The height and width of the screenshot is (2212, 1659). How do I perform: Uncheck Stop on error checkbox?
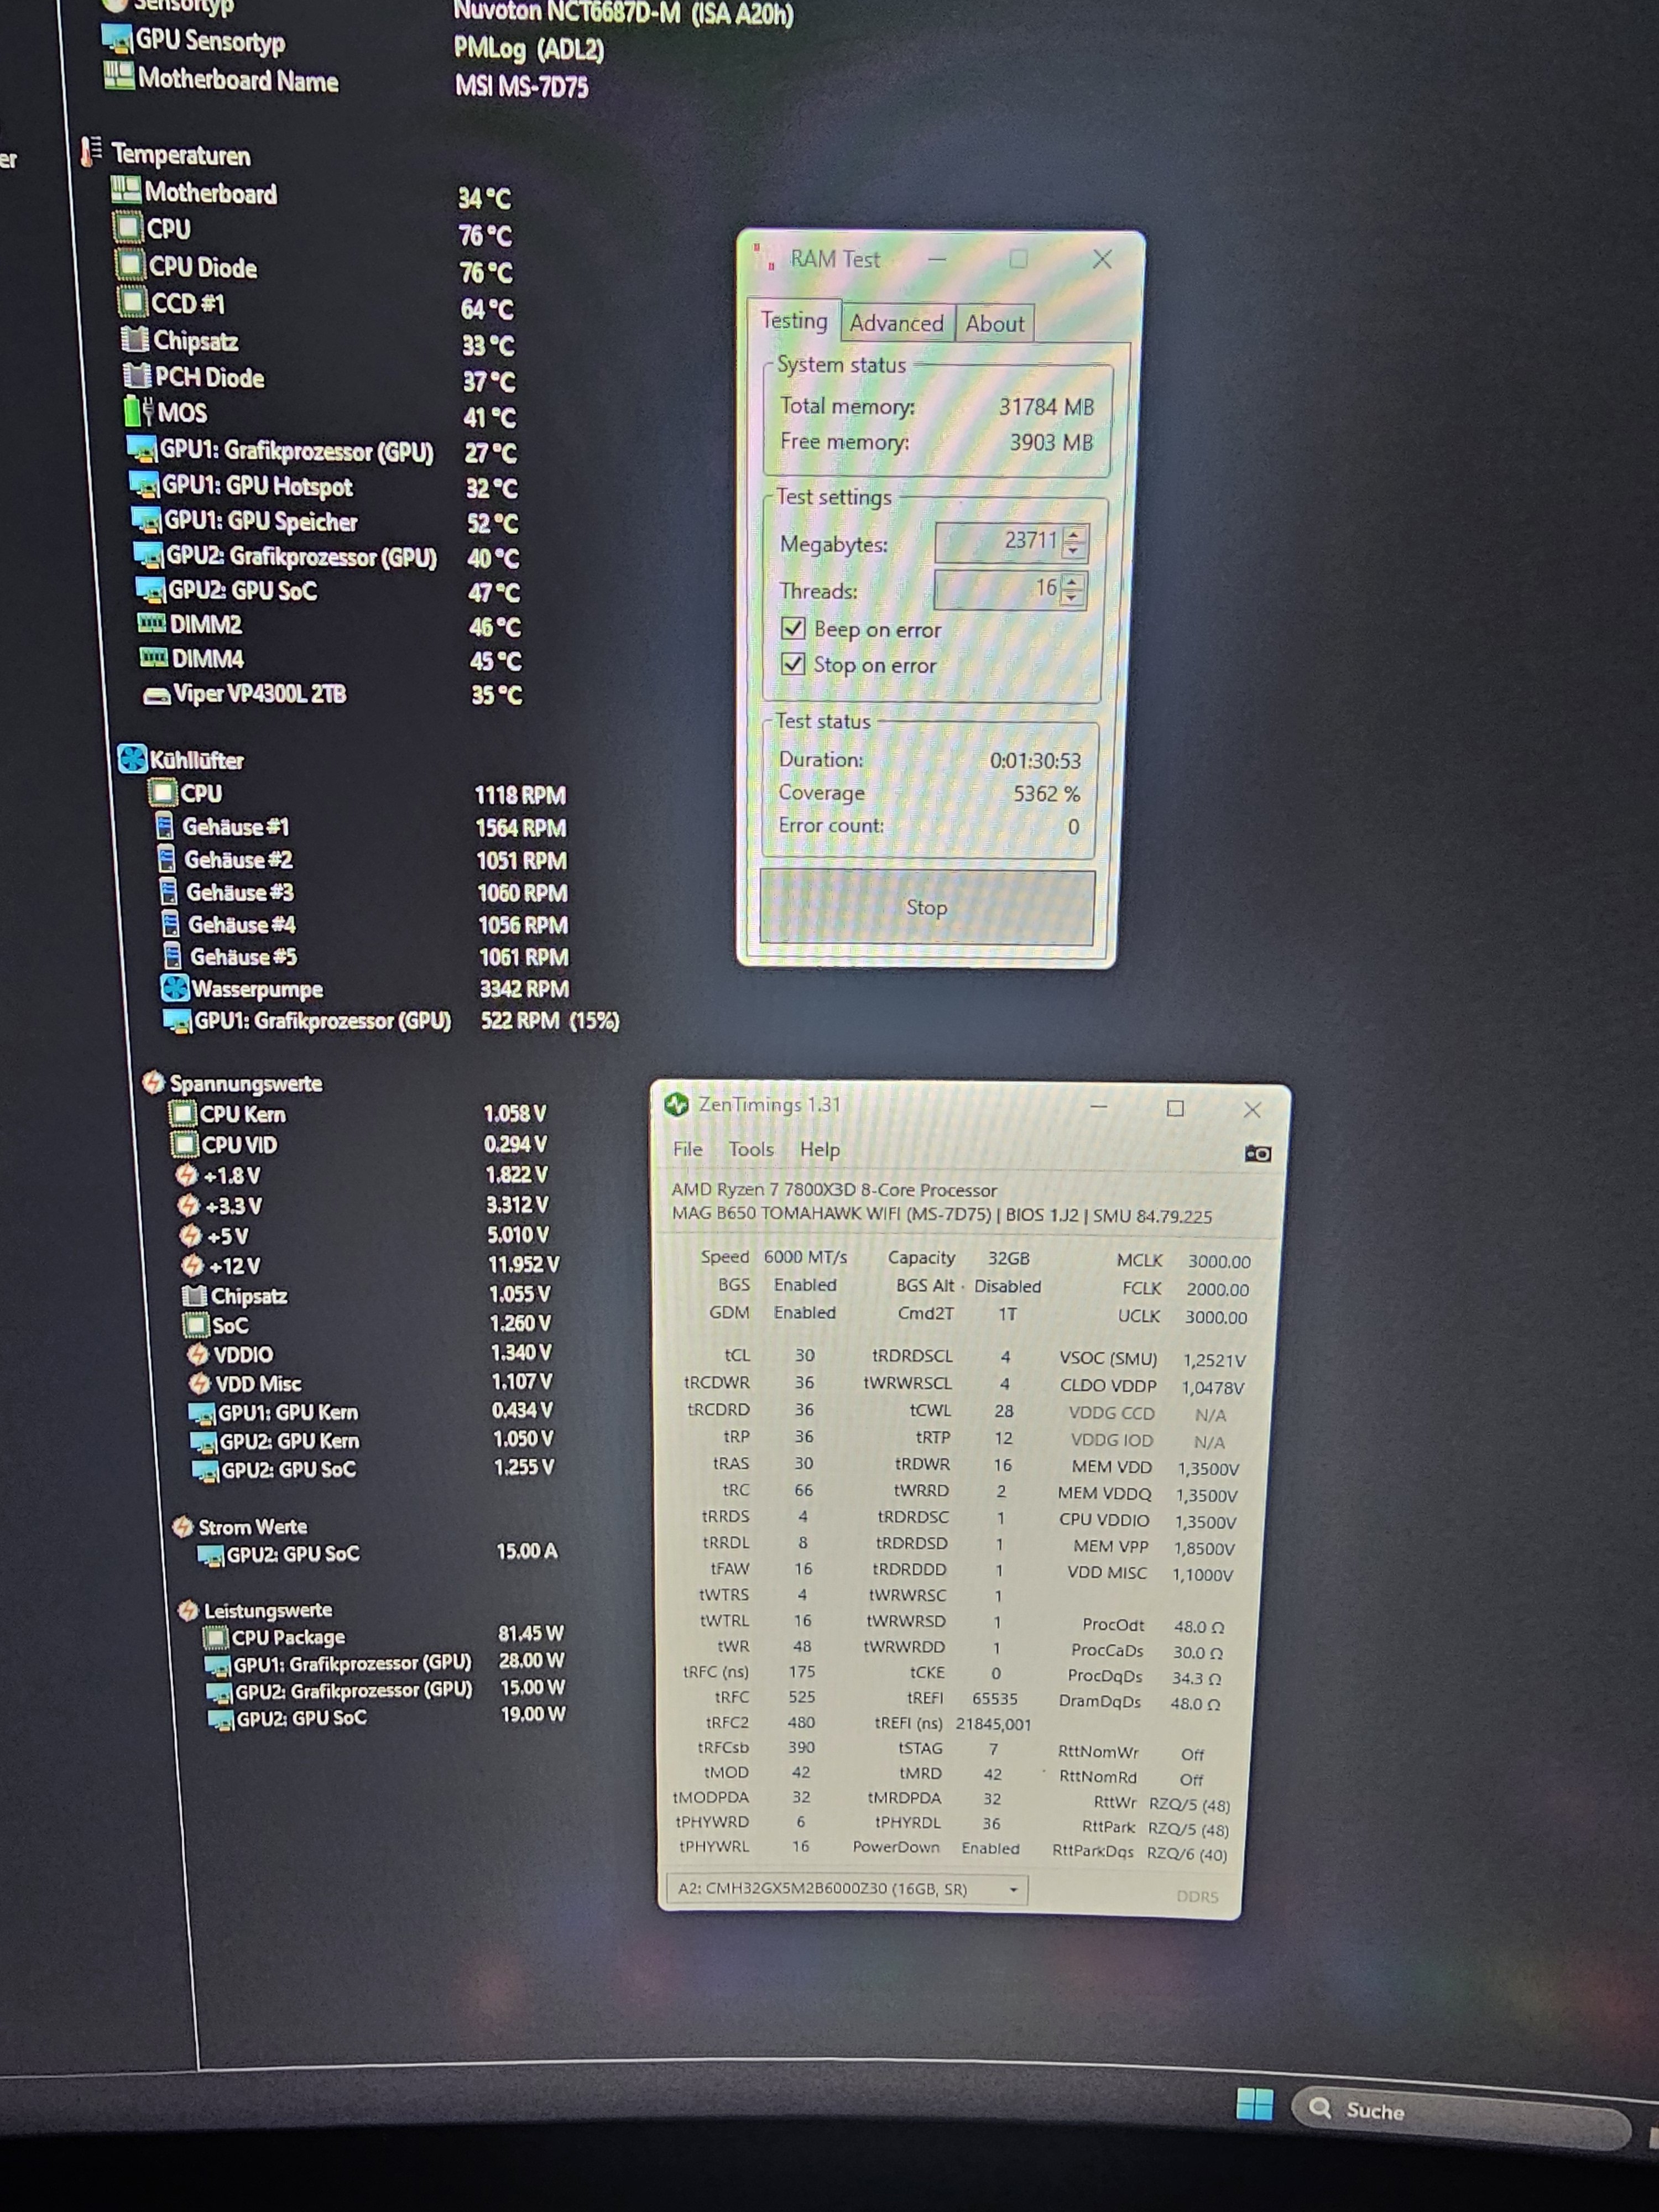(793, 663)
